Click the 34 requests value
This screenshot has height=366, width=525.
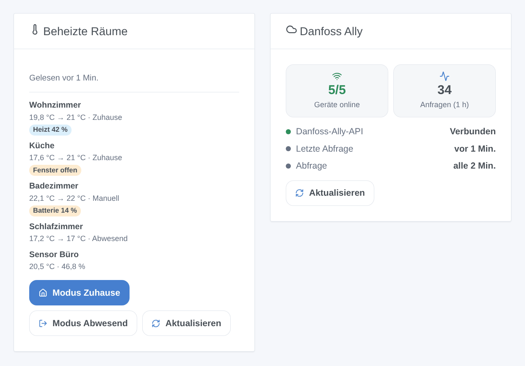[445, 90]
